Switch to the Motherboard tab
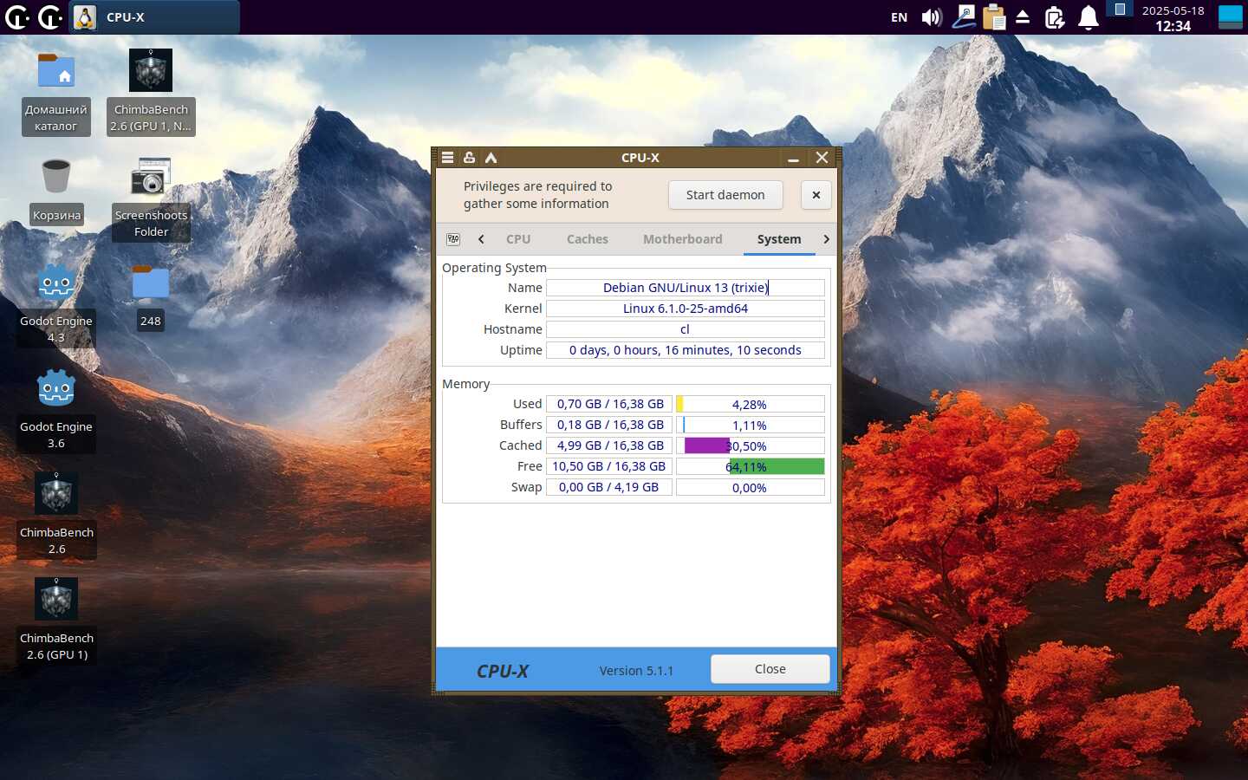Screen dimensions: 1248x780 coord(682,239)
